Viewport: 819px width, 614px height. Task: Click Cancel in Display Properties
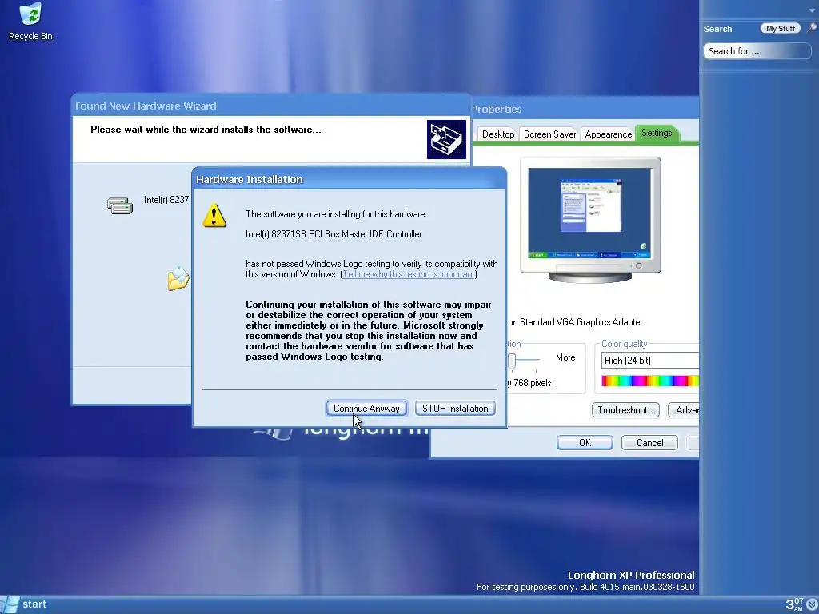click(x=649, y=443)
